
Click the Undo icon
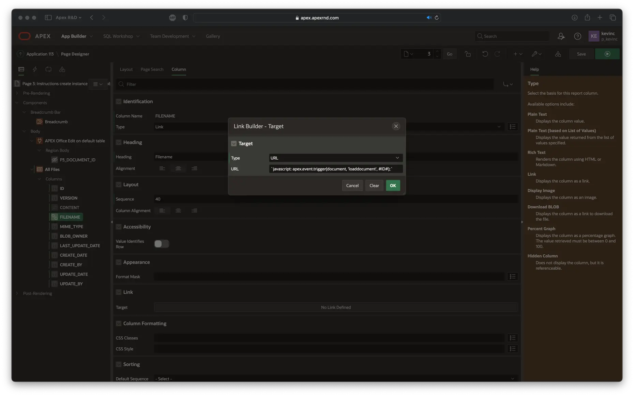(x=485, y=54)
